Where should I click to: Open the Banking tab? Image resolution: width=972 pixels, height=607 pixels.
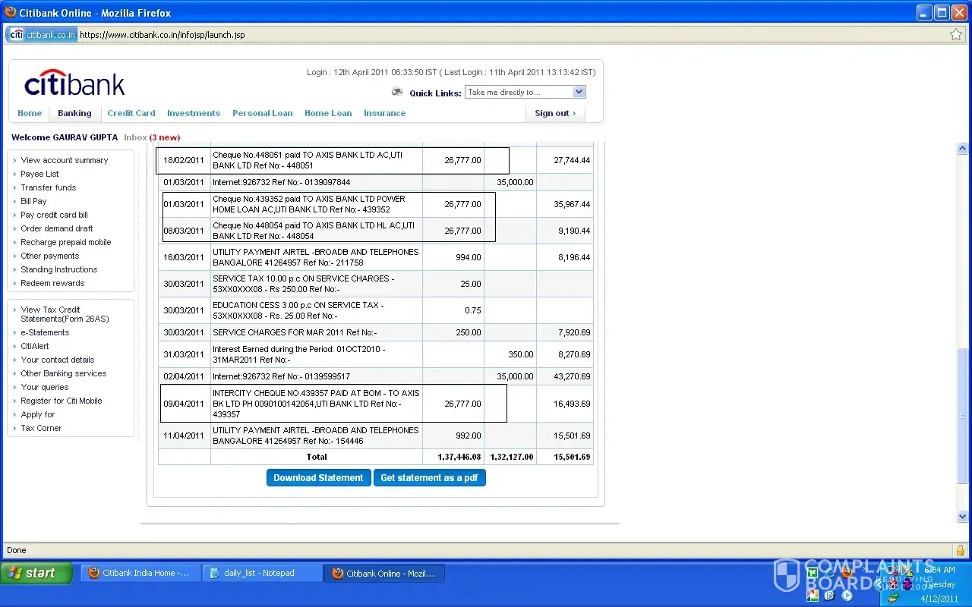74,113
